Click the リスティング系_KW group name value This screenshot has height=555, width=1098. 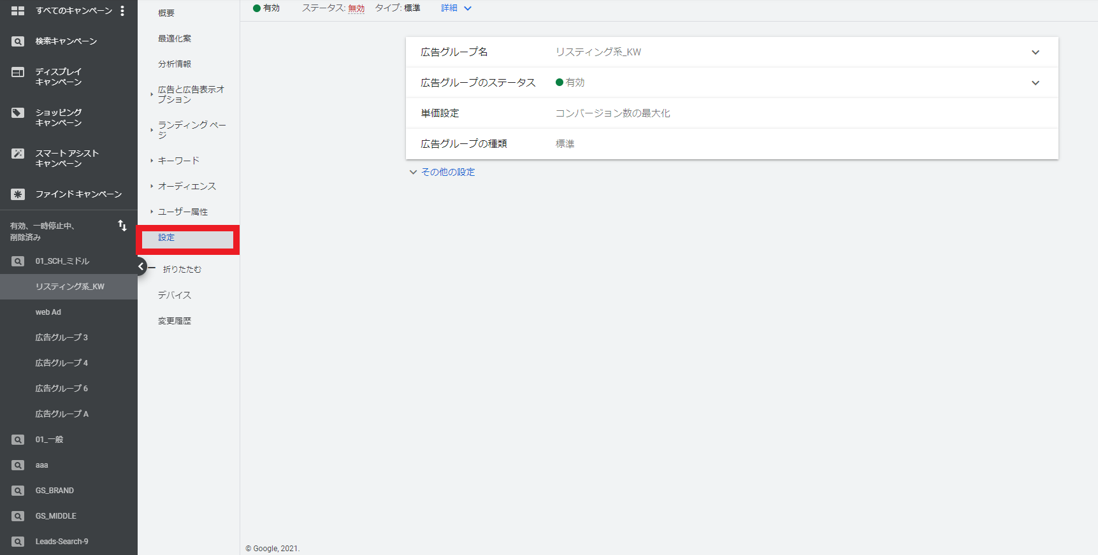point(598,52)
